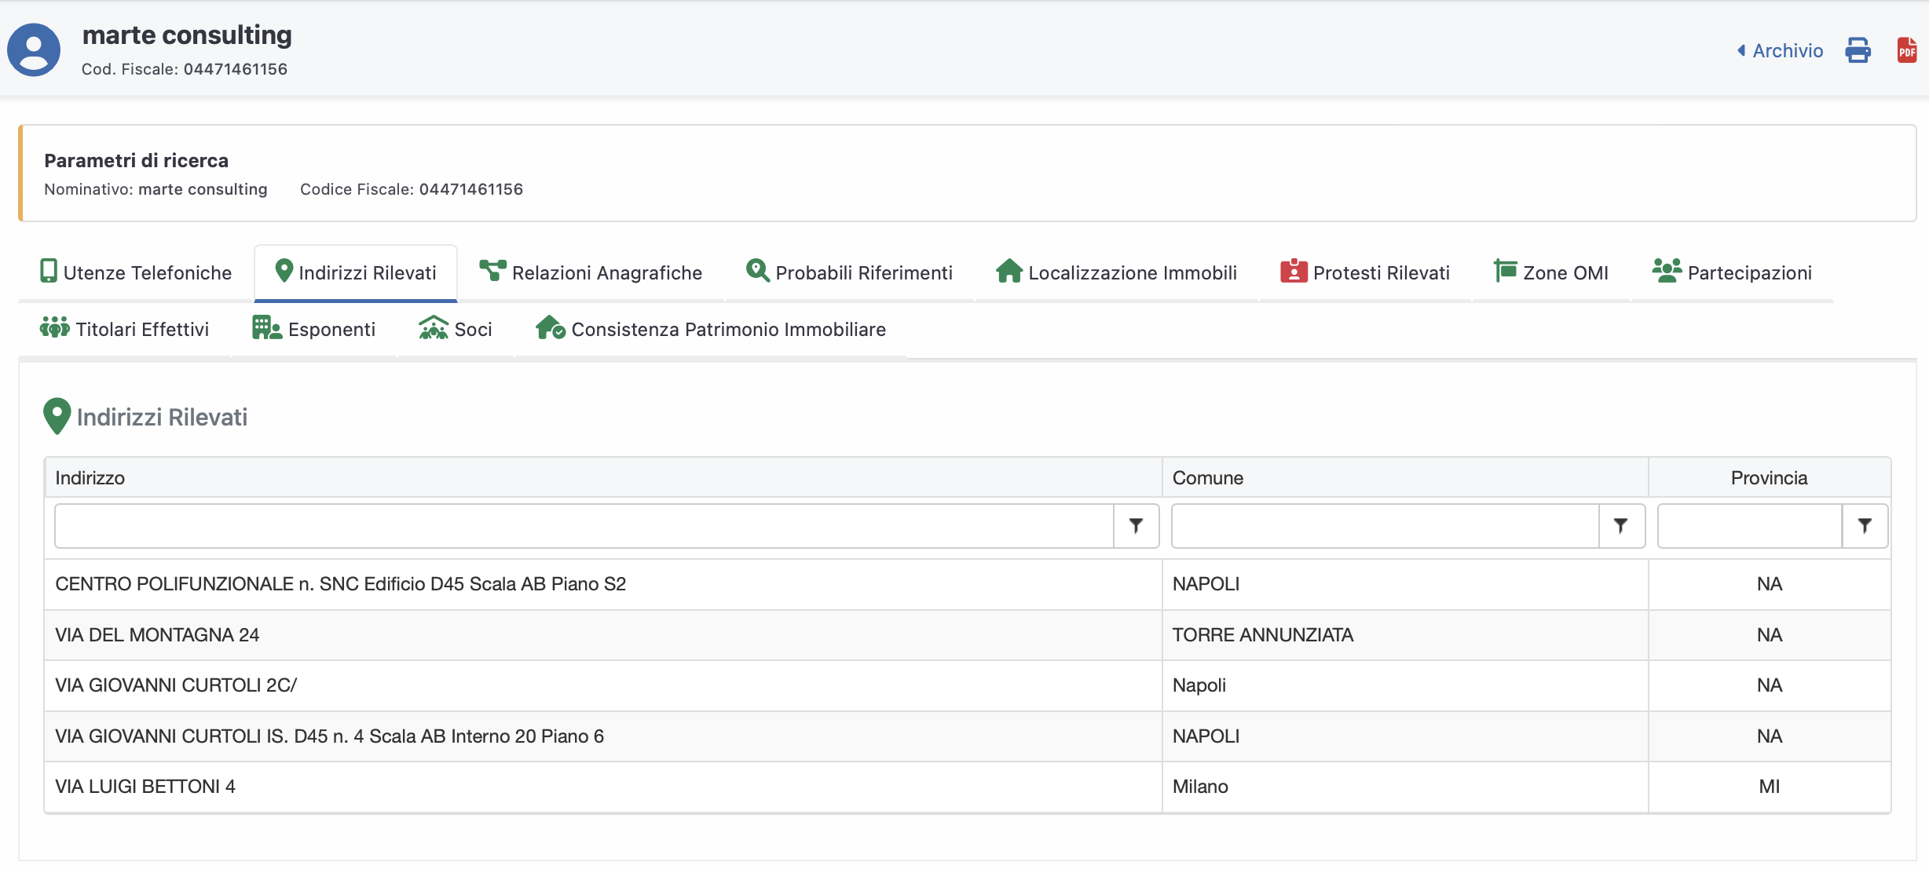Open Protesti Rilevati red badge tab
Image resolution: width=1929 pixels, height=873 pixels.
click(x=1365, y=272)
